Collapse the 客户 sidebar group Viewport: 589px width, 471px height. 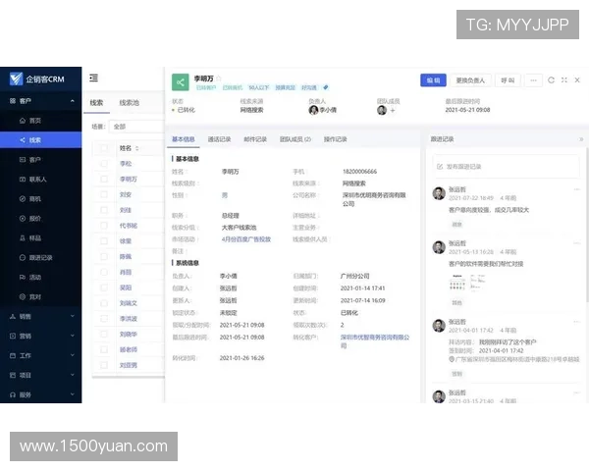pyautogui.click(x=70, y=101)
